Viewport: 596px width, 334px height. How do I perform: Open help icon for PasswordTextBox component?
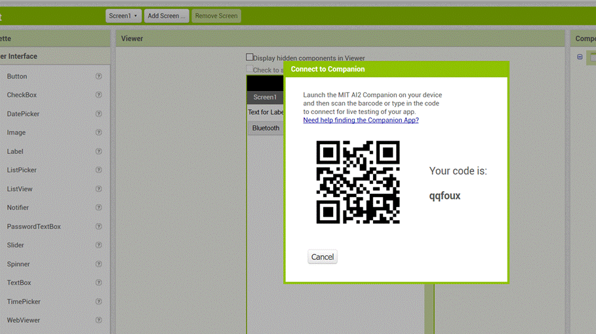98,227
